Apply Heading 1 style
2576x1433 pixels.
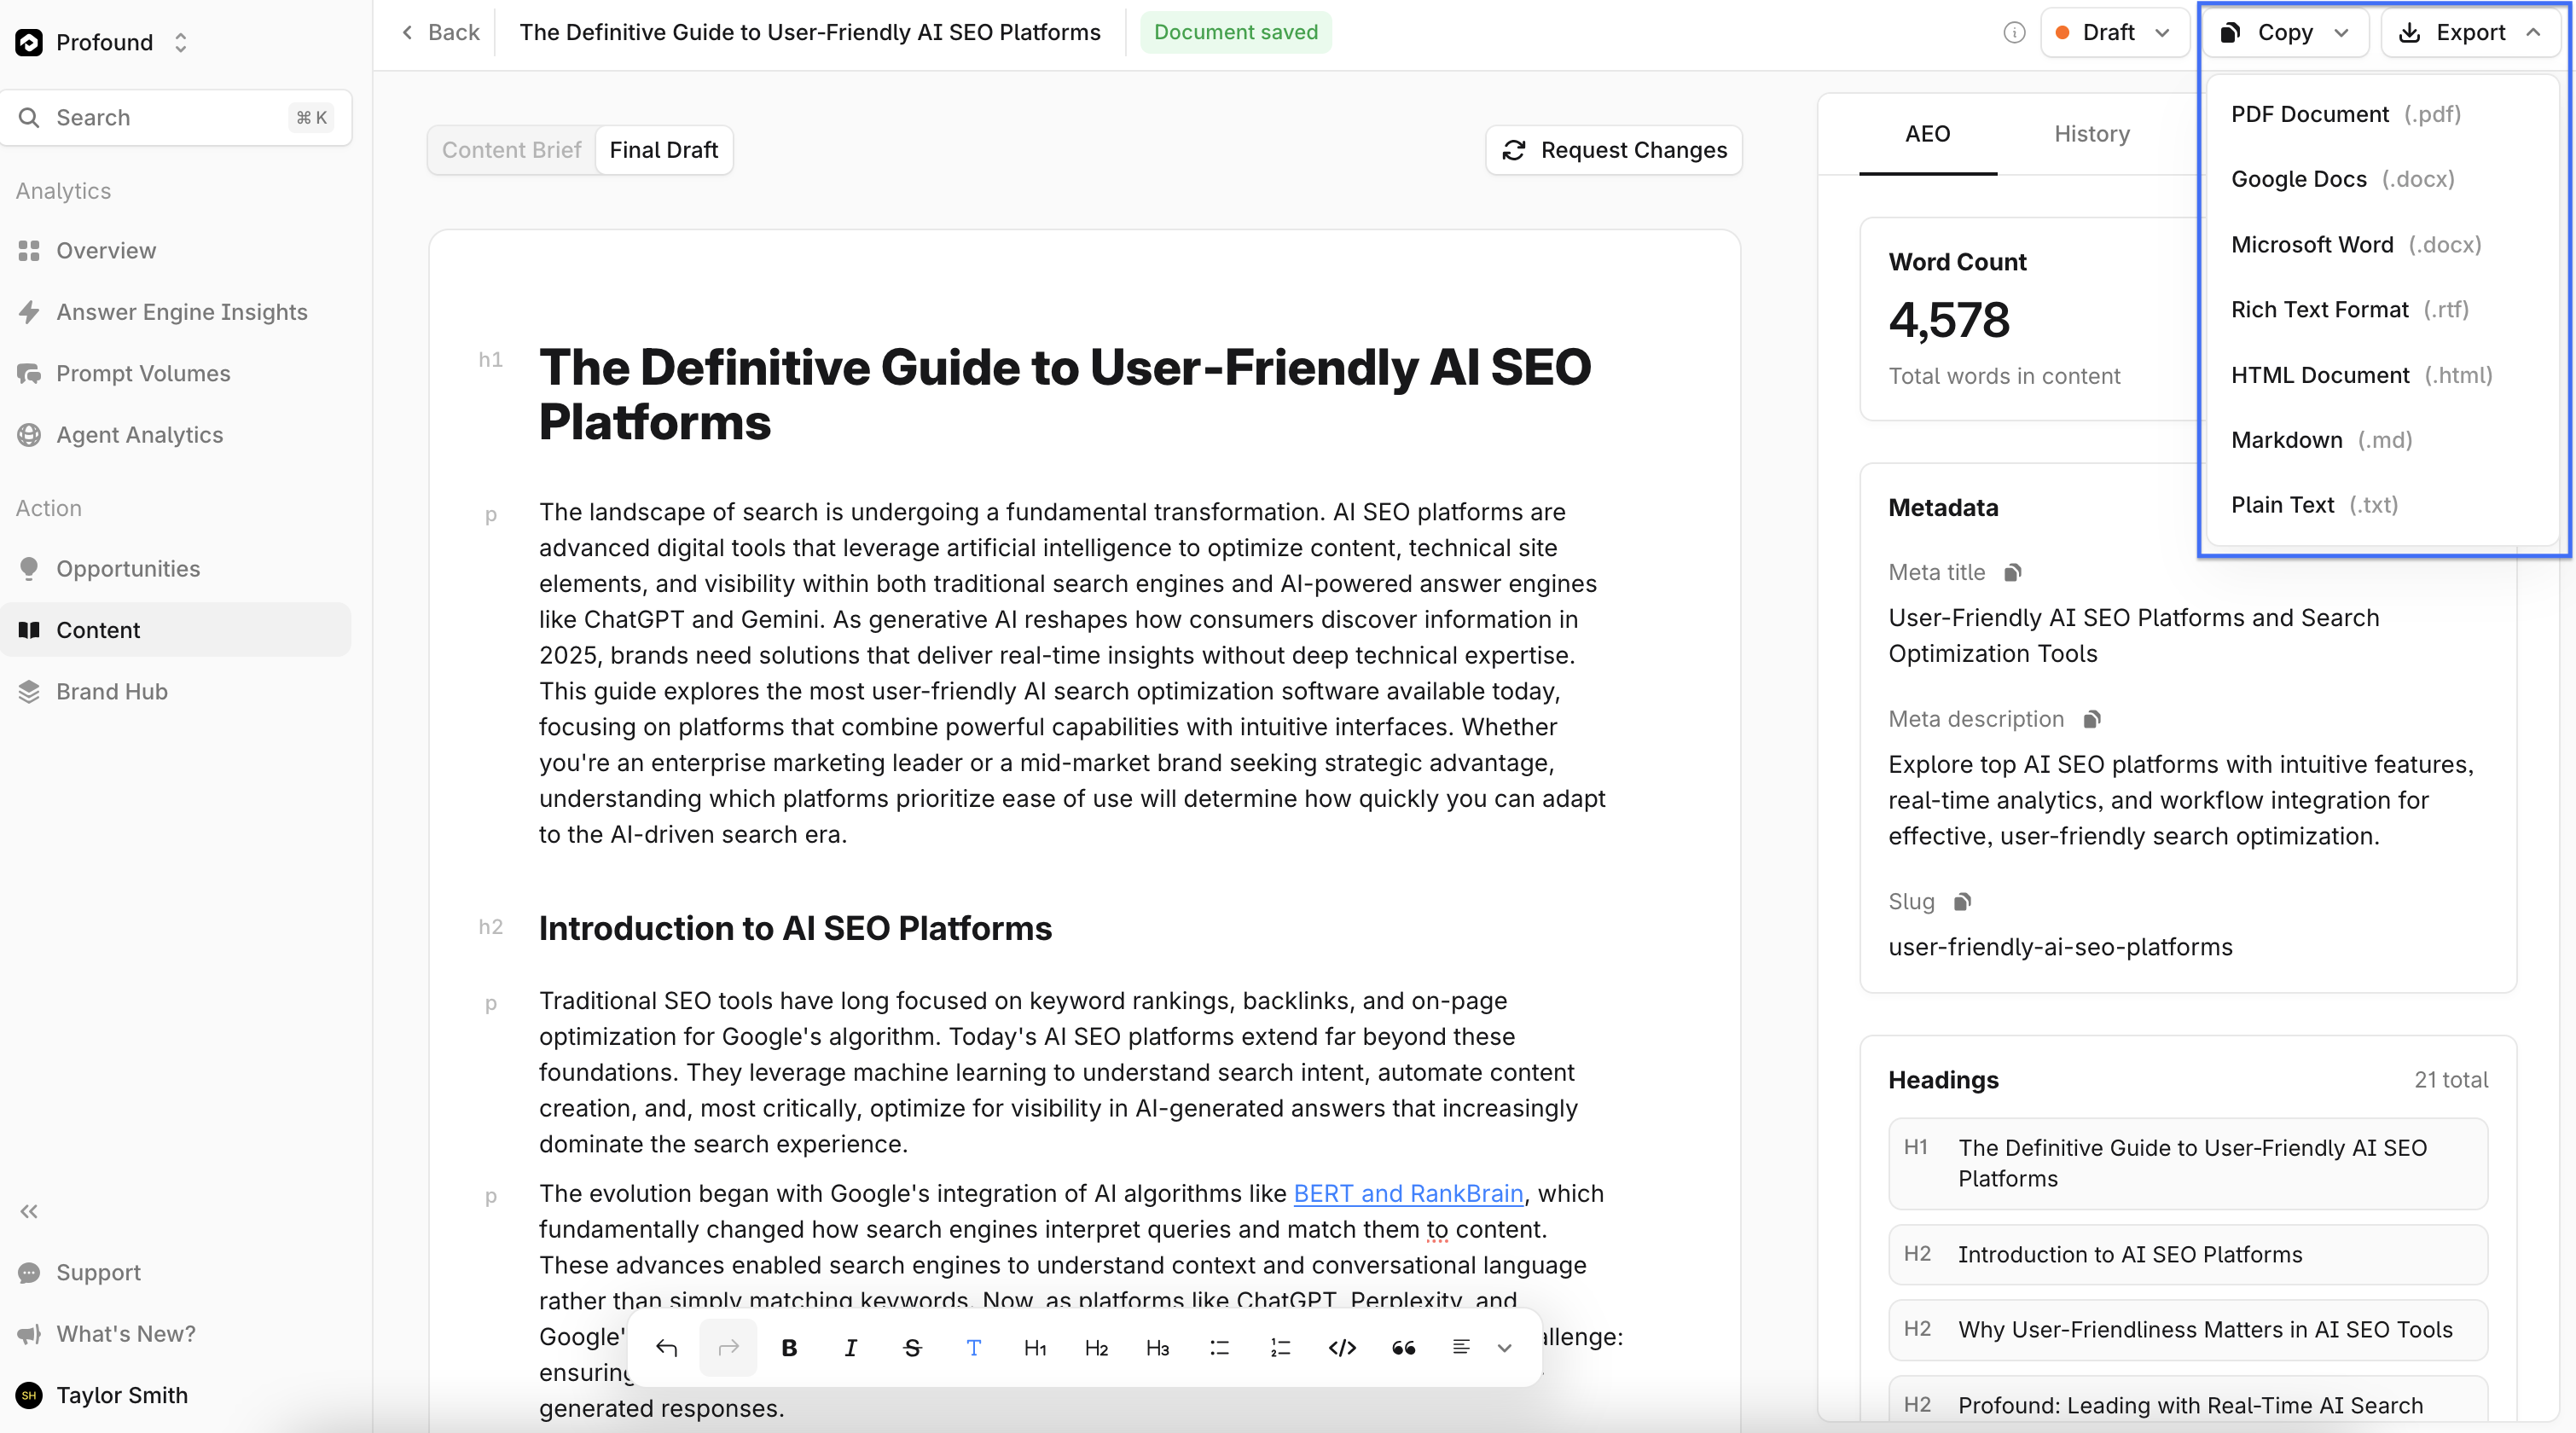(x=1035, y=1348)
